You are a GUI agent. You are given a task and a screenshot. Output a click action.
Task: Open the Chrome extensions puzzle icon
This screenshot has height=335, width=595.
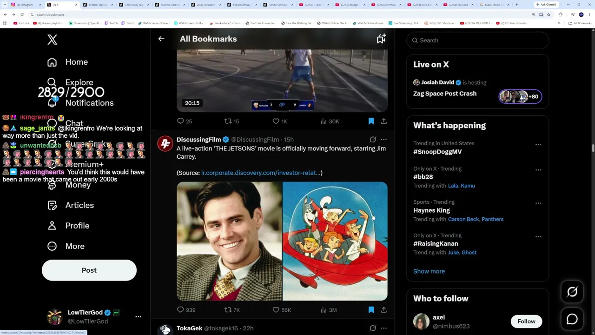(560, 14)
